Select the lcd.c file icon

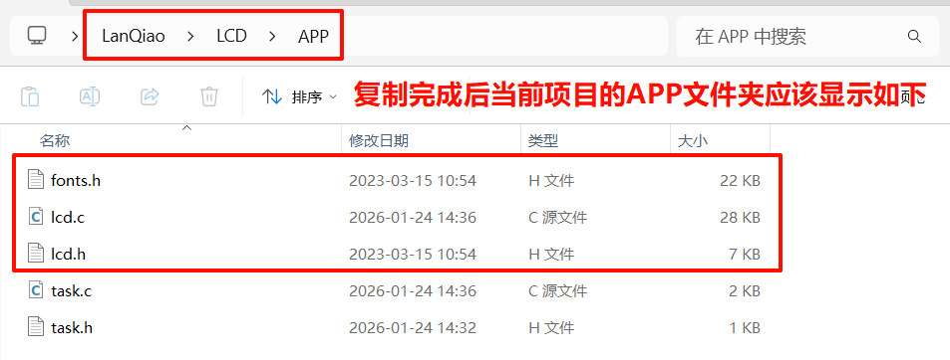[x=36, y=217]
